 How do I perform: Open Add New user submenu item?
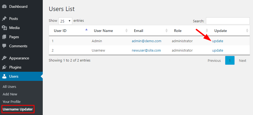pyautogui.click(x=10, y=94)
